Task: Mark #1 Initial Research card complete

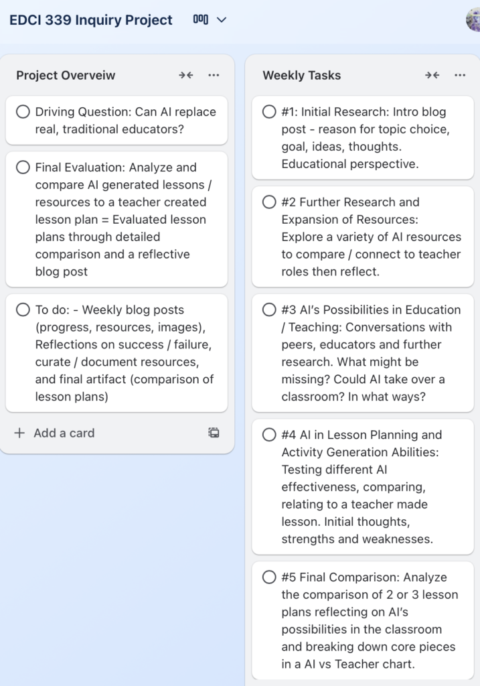Action: tap(269, 112)
